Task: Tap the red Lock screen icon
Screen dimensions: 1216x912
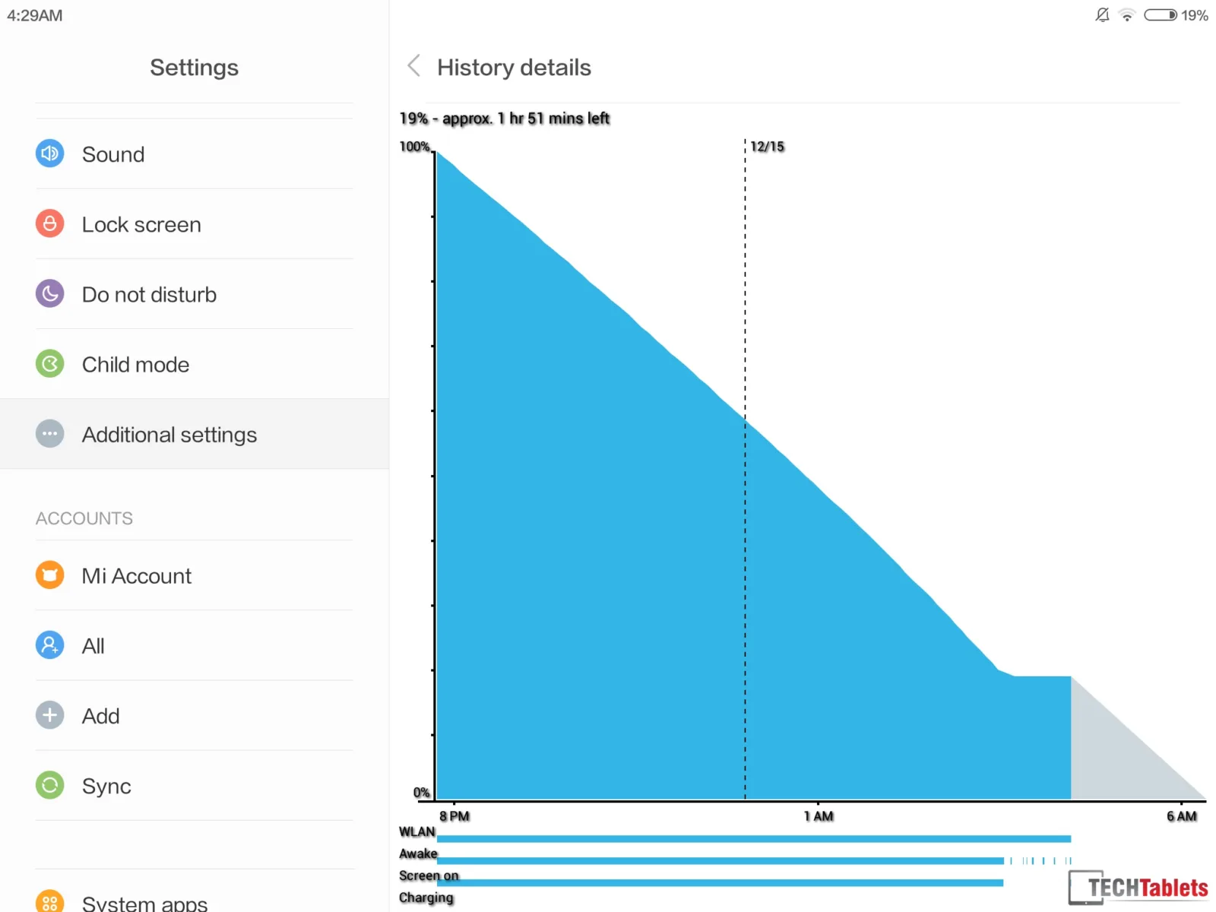Action: [50, 223]
